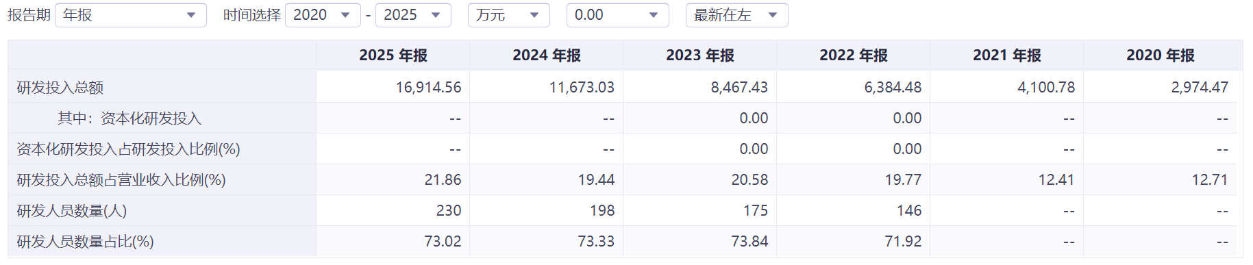Open the 报告期 年报 dropdown
Image resolution: width=1253 pixels, height=265 pixels.
[130, 15]
